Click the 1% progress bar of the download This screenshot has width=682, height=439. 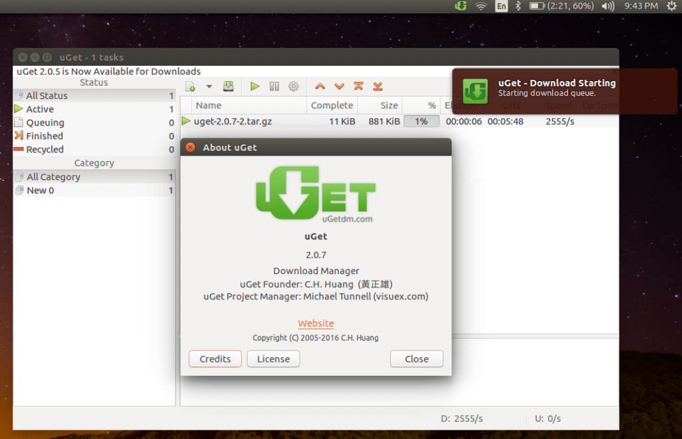pyautogui.click(x=421, y=122)
